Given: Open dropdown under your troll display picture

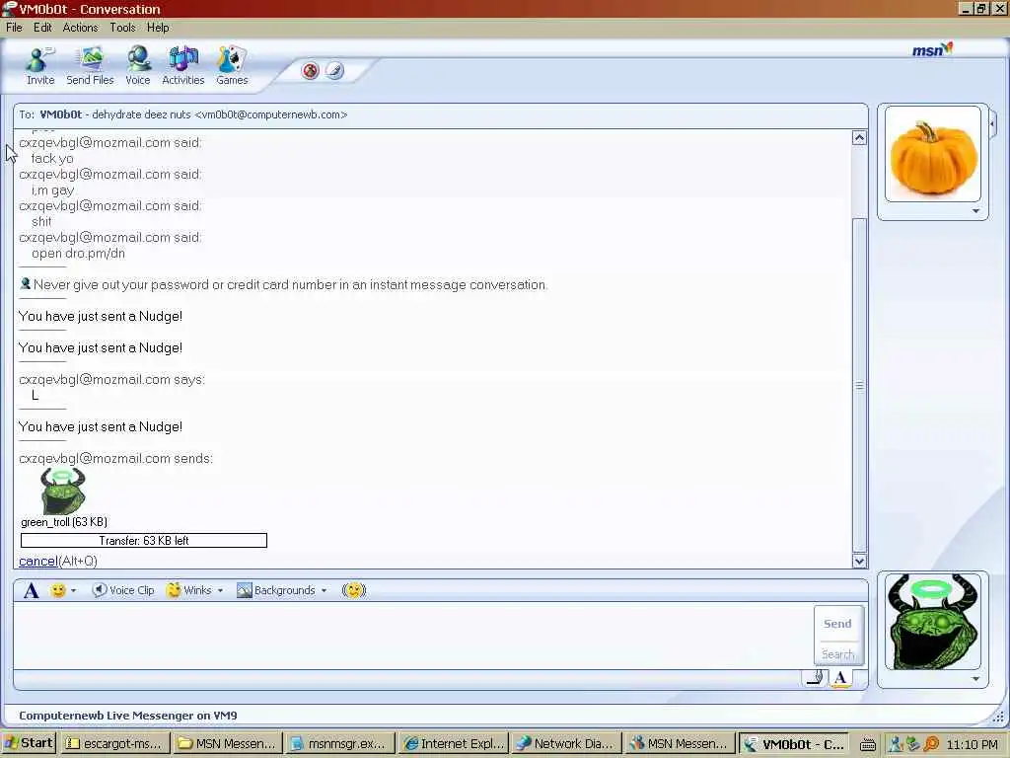Looking at the screenshot, I should (975, 678).
